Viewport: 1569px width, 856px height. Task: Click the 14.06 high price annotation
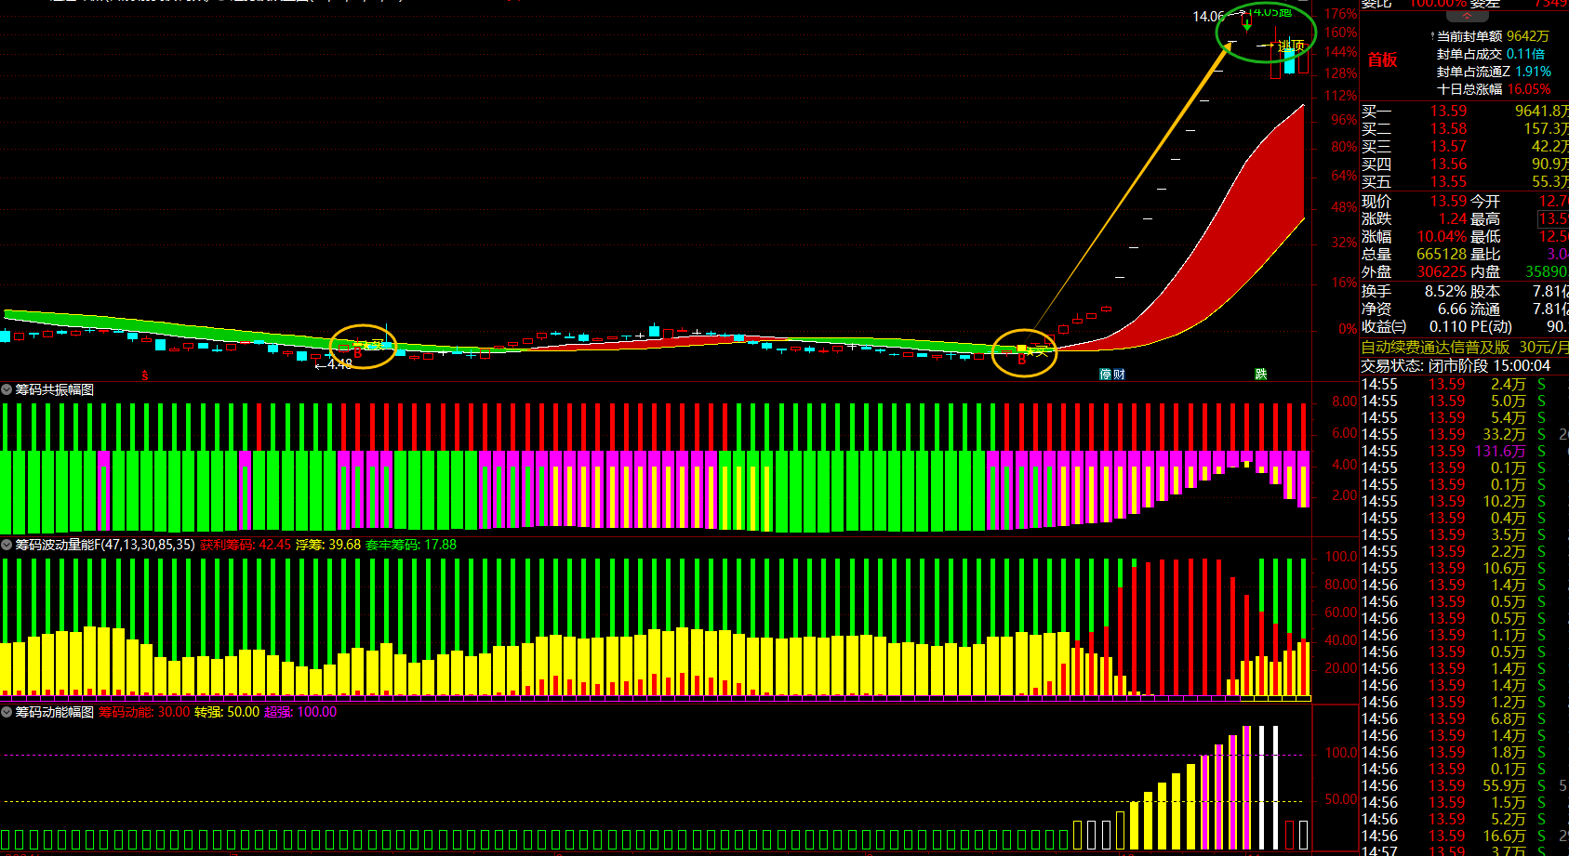pyautogui.click(x=1208, y=17)
